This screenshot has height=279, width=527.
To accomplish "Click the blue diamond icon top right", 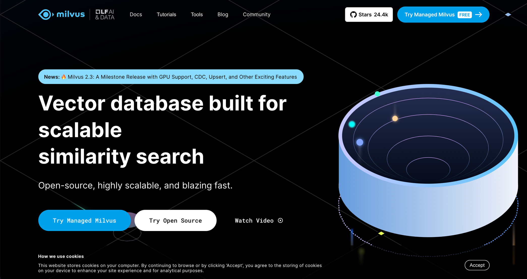I will point(508,15).
